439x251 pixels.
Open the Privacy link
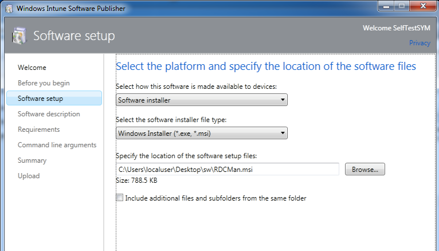click(419, 43)
